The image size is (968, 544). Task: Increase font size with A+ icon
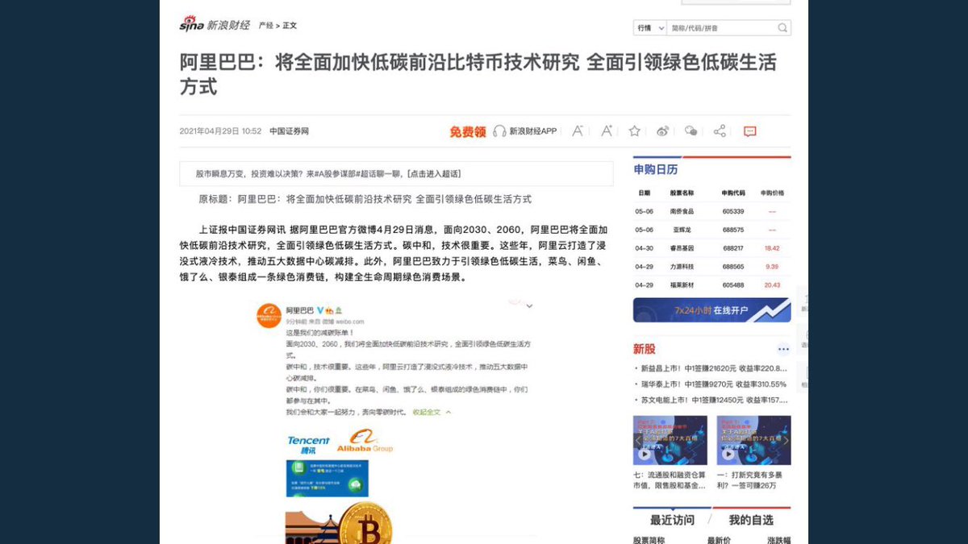click(607, 131)
